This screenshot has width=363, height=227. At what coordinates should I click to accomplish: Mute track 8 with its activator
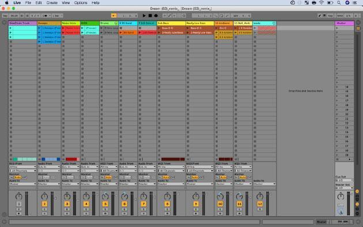click(x=167, y=204)
